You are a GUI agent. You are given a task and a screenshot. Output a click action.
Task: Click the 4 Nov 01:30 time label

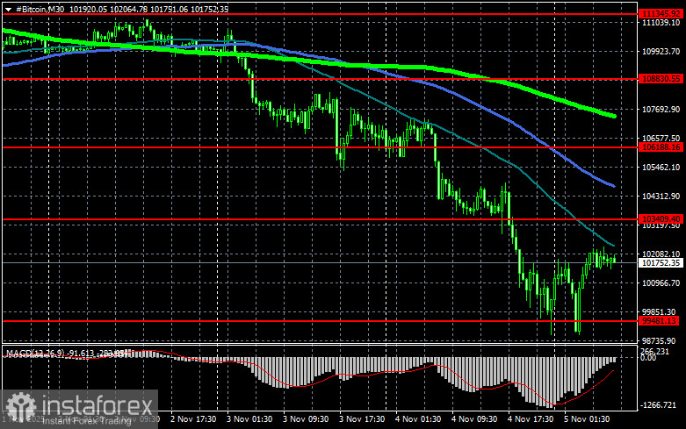tap(418, 419)
